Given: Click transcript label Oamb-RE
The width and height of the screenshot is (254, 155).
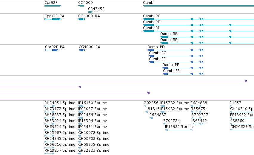Looking at the screenshot, I should 169,40.
